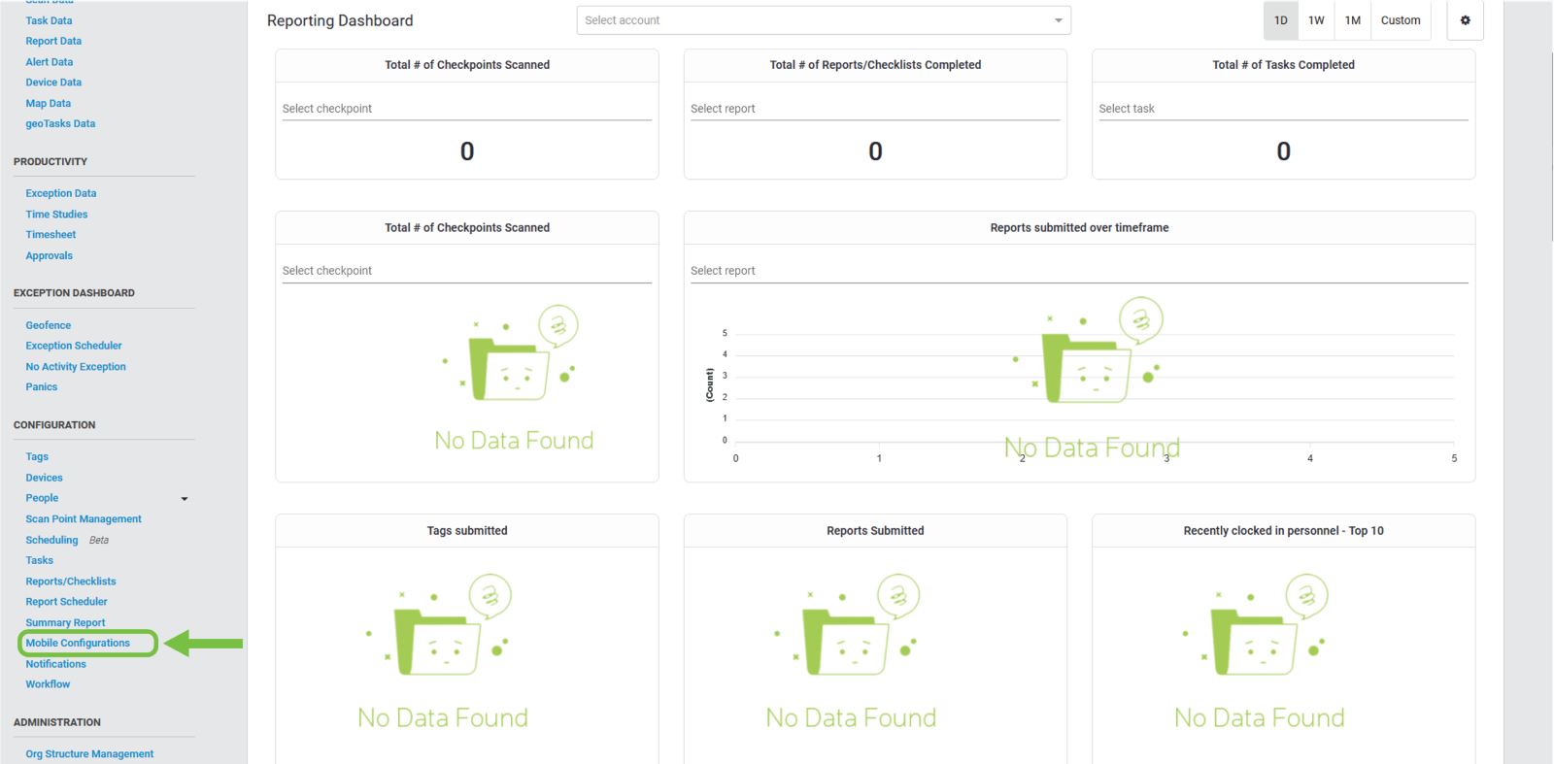
Task: Open the Exception Scheduler menu item
Action: (74, 346)
